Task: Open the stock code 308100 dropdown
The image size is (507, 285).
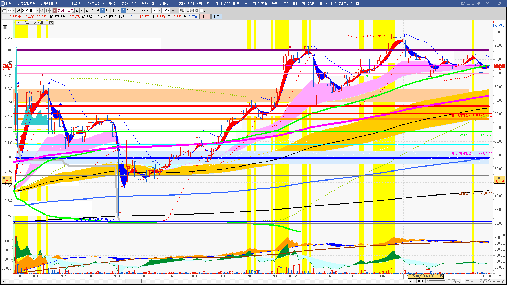Action: pos(37,11)
